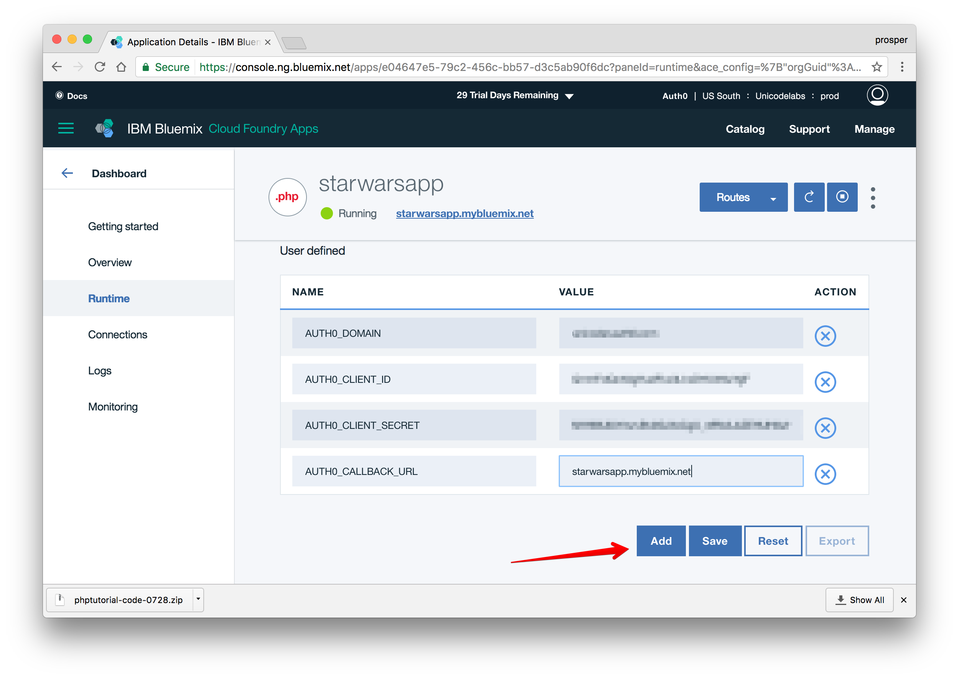The image size is (959, 679).
Task: Restart the app with circular arrow
Action: tap(809, 197)
